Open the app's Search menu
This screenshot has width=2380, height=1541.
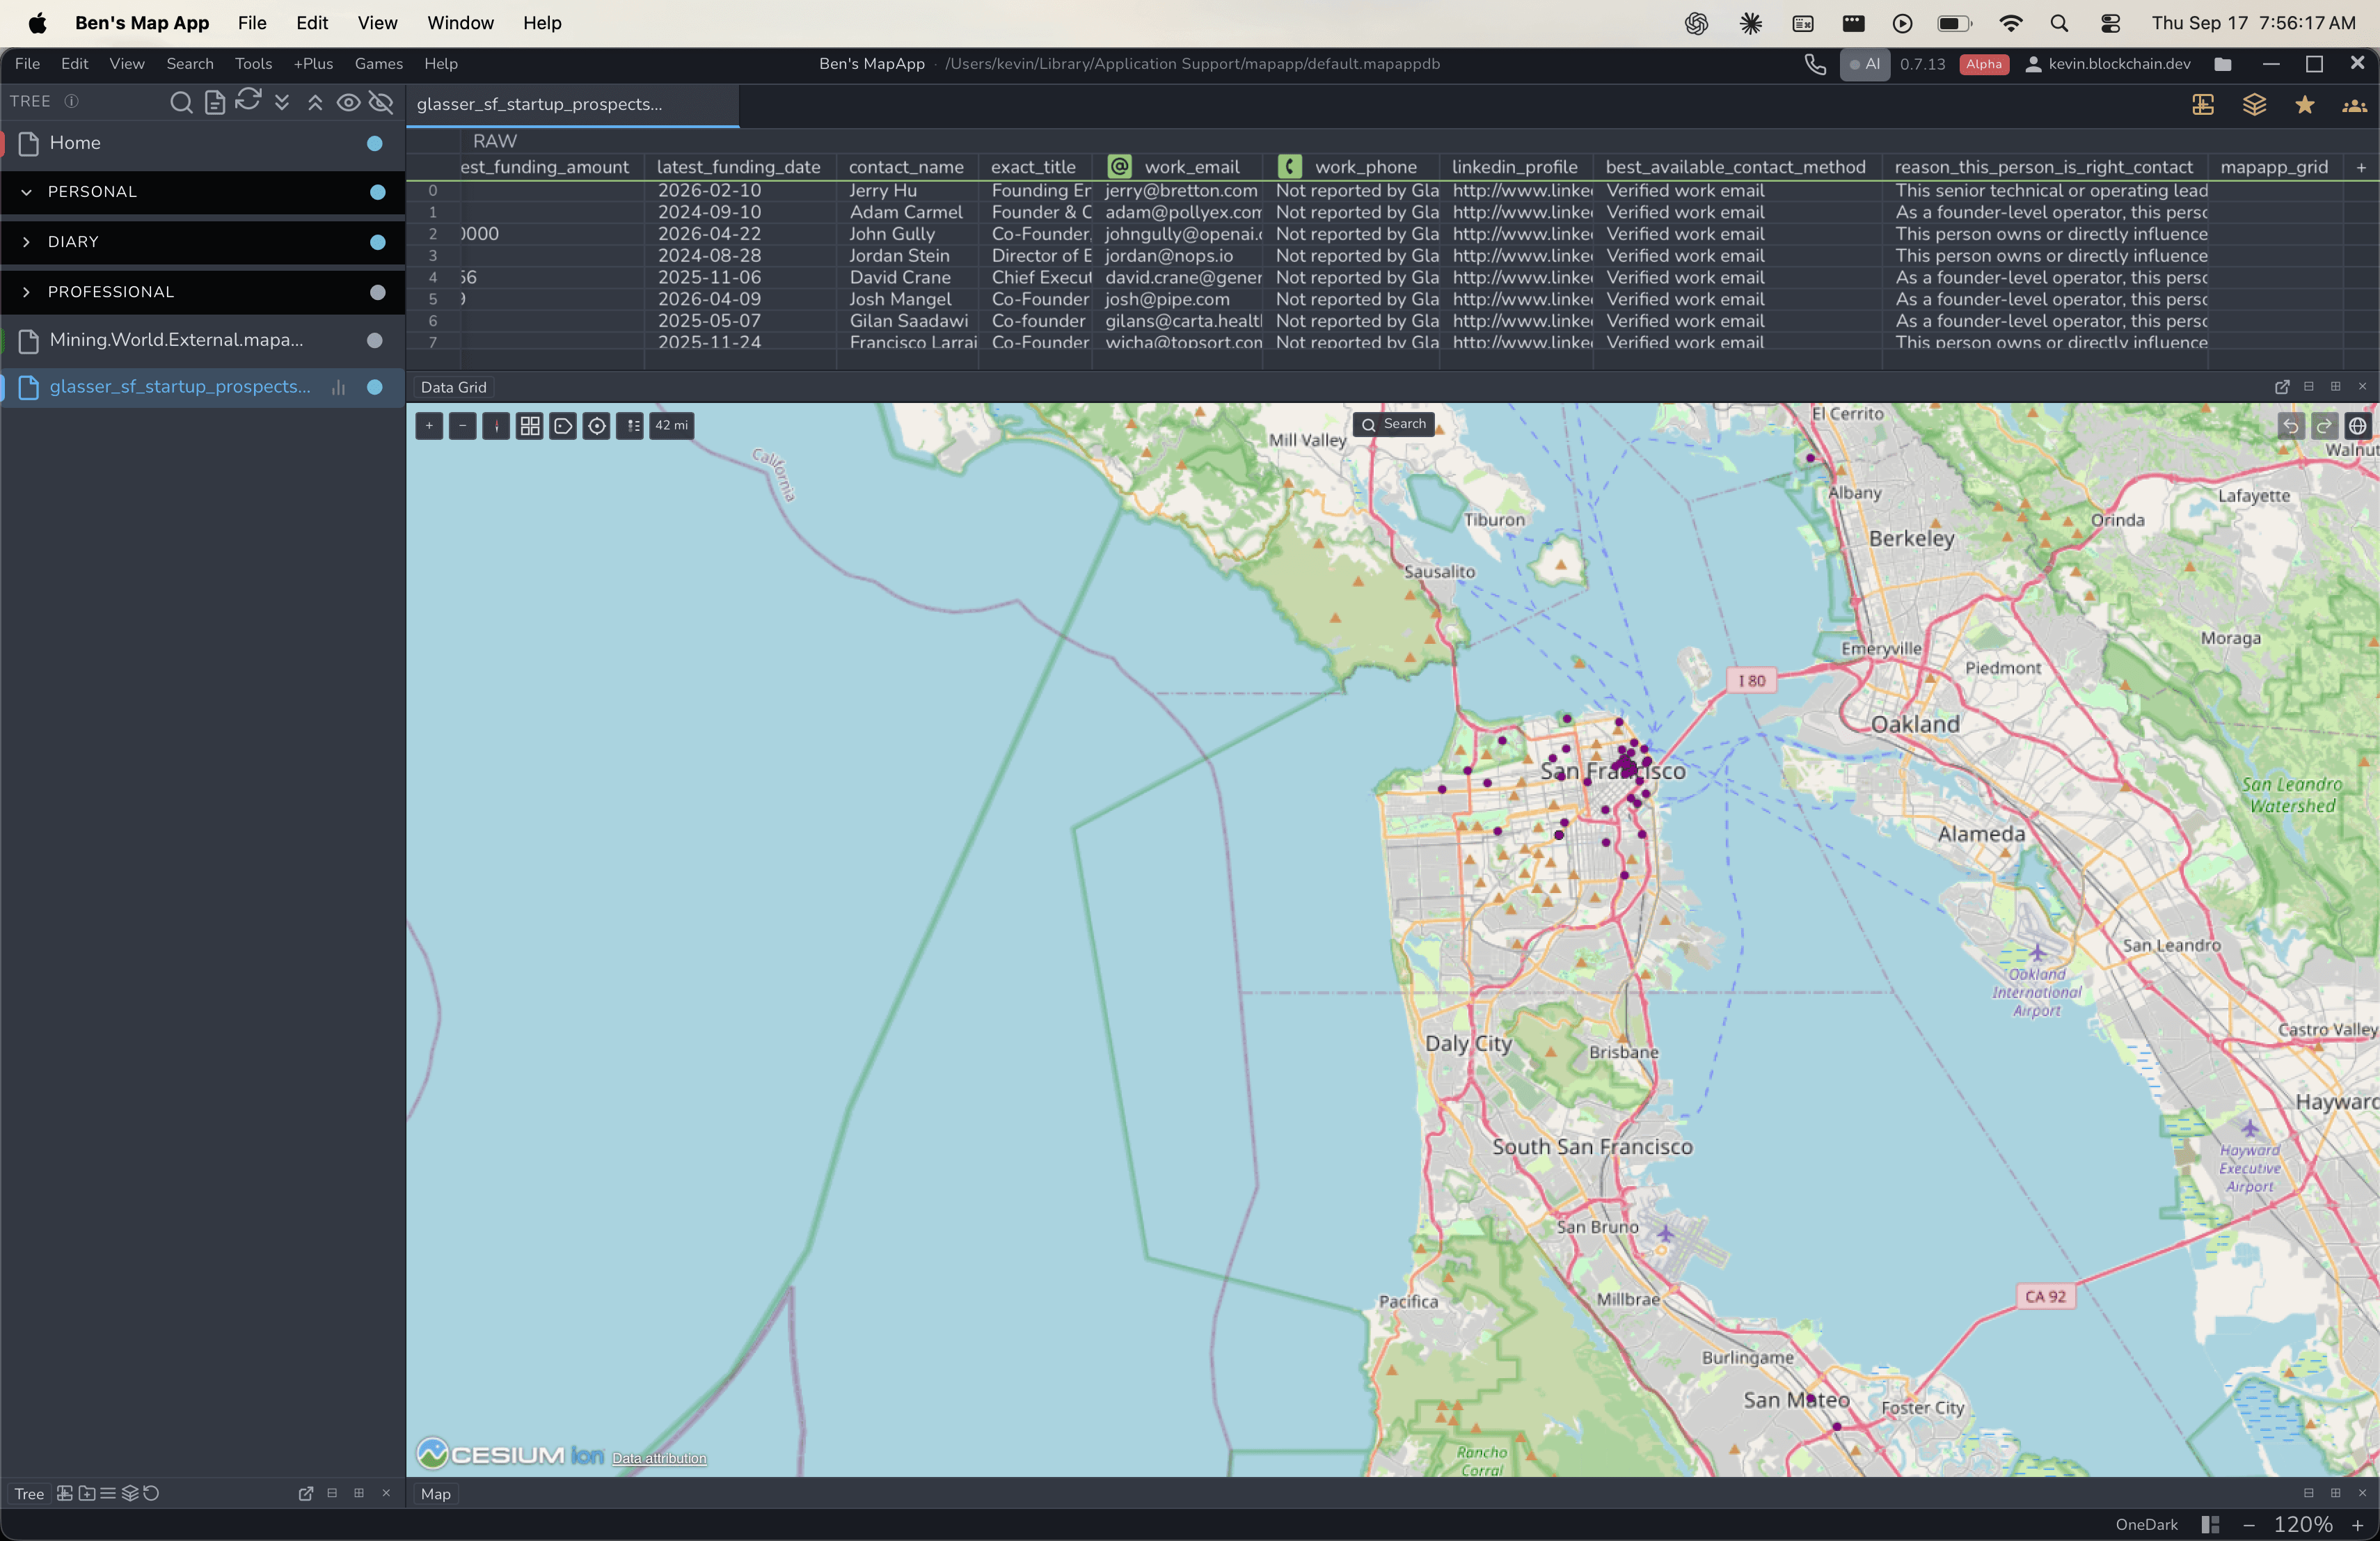pyautogui.click(x=190, y=64)
